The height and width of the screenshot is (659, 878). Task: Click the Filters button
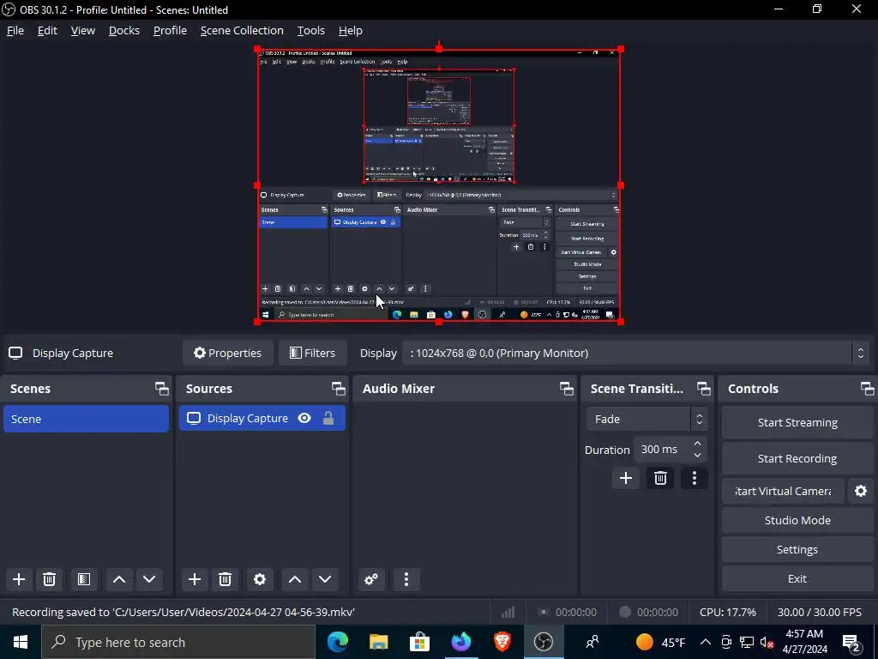click(312, 353)
